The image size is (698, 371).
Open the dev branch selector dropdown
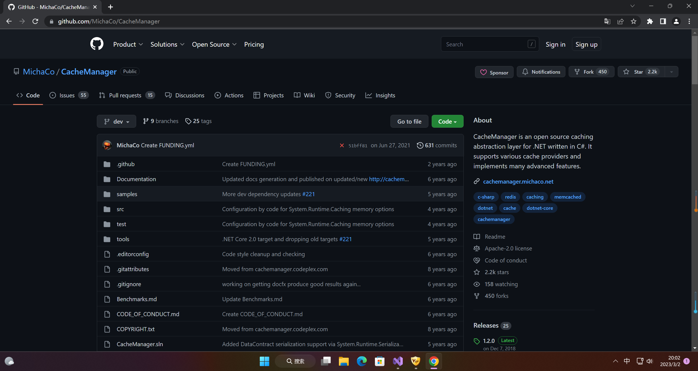click(117, 121)
